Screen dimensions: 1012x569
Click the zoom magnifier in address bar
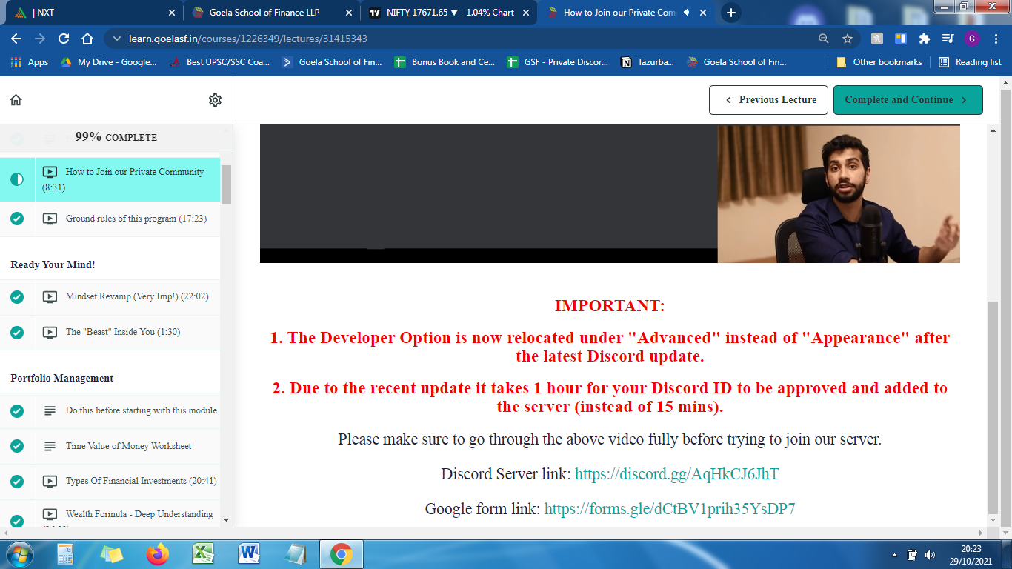824,39
